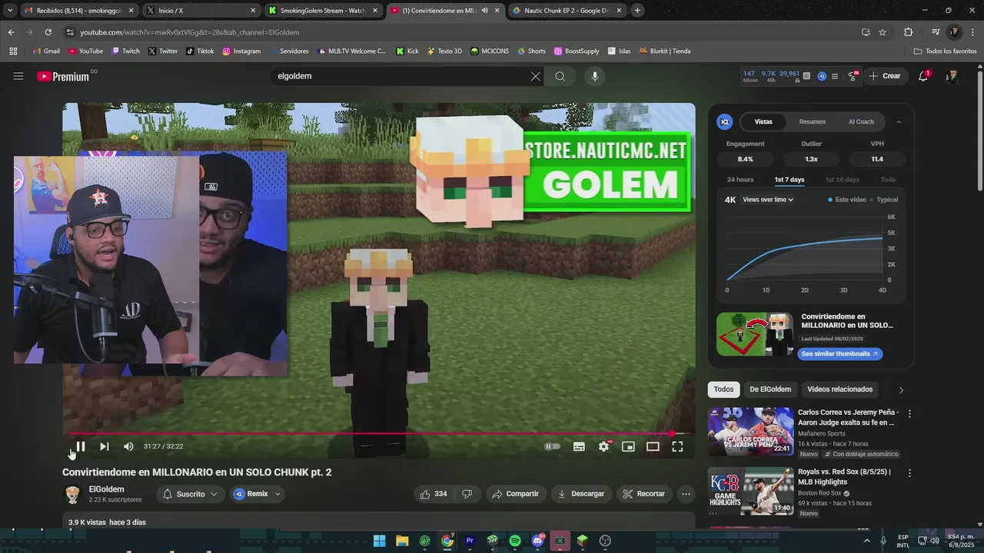Viewport: 984px width, 553px height.
Task: Start voice search with the microphone
Action: (x=594, y=76)
